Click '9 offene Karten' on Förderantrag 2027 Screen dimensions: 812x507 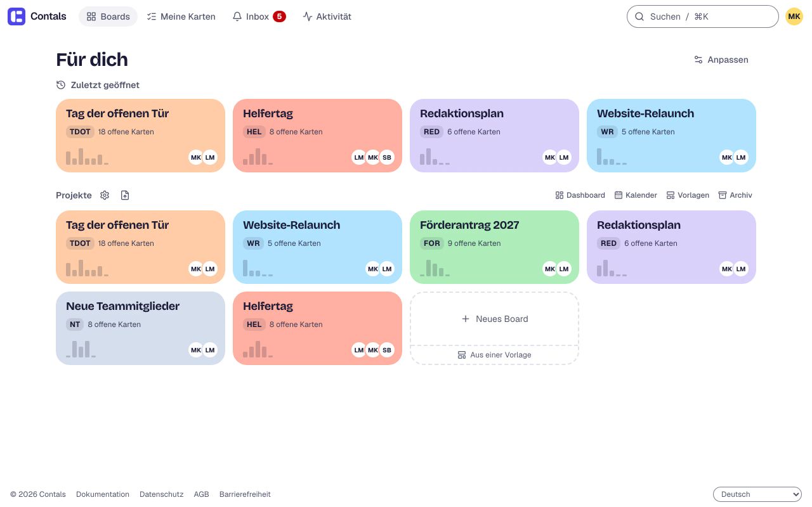click(474, 243)
